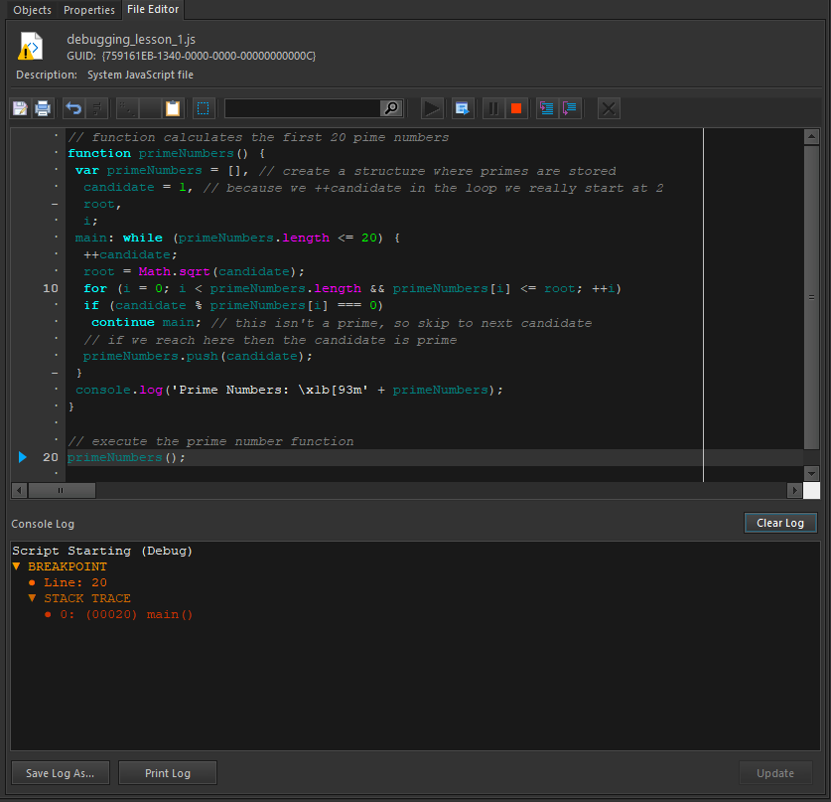Click the Print file toolbar icon

[43, 108]
